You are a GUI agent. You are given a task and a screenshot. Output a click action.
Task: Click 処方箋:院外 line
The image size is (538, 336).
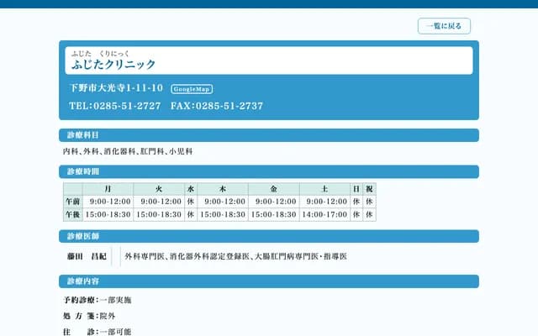tap(89, 316)
